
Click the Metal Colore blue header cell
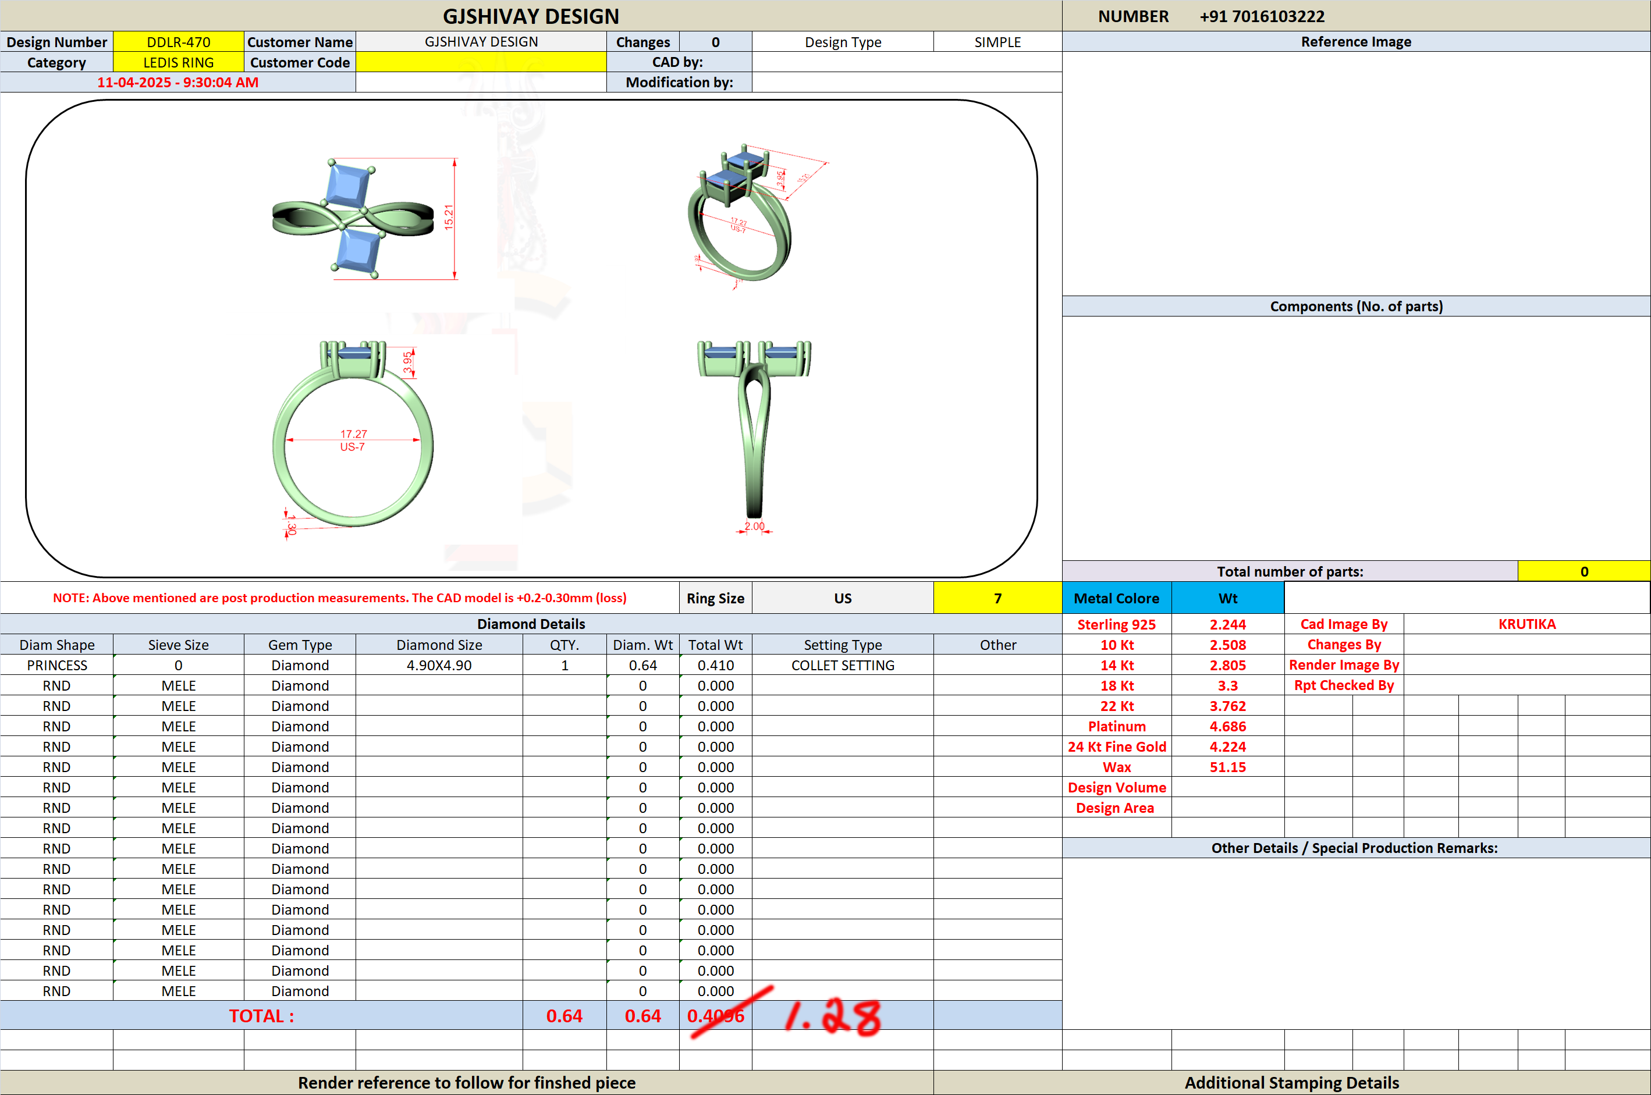[1116, 598]
